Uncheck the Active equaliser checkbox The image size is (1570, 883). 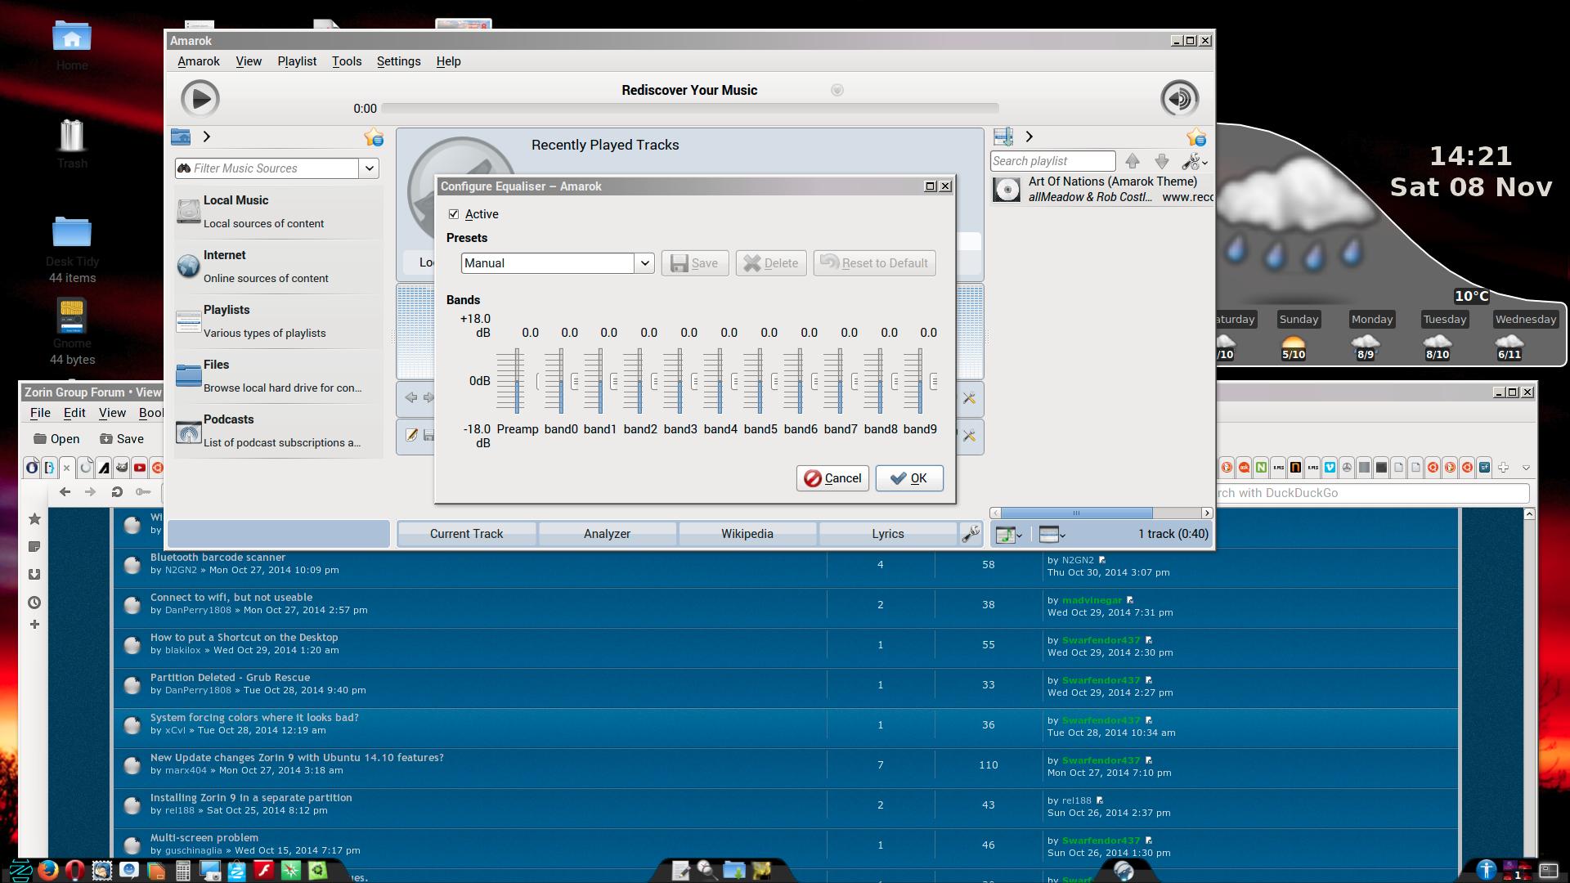coord(454,214)
